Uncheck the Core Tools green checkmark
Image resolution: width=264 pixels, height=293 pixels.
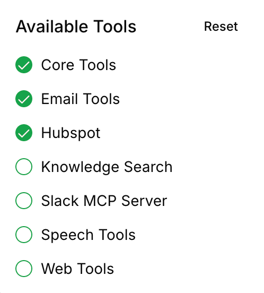(24, 65)
